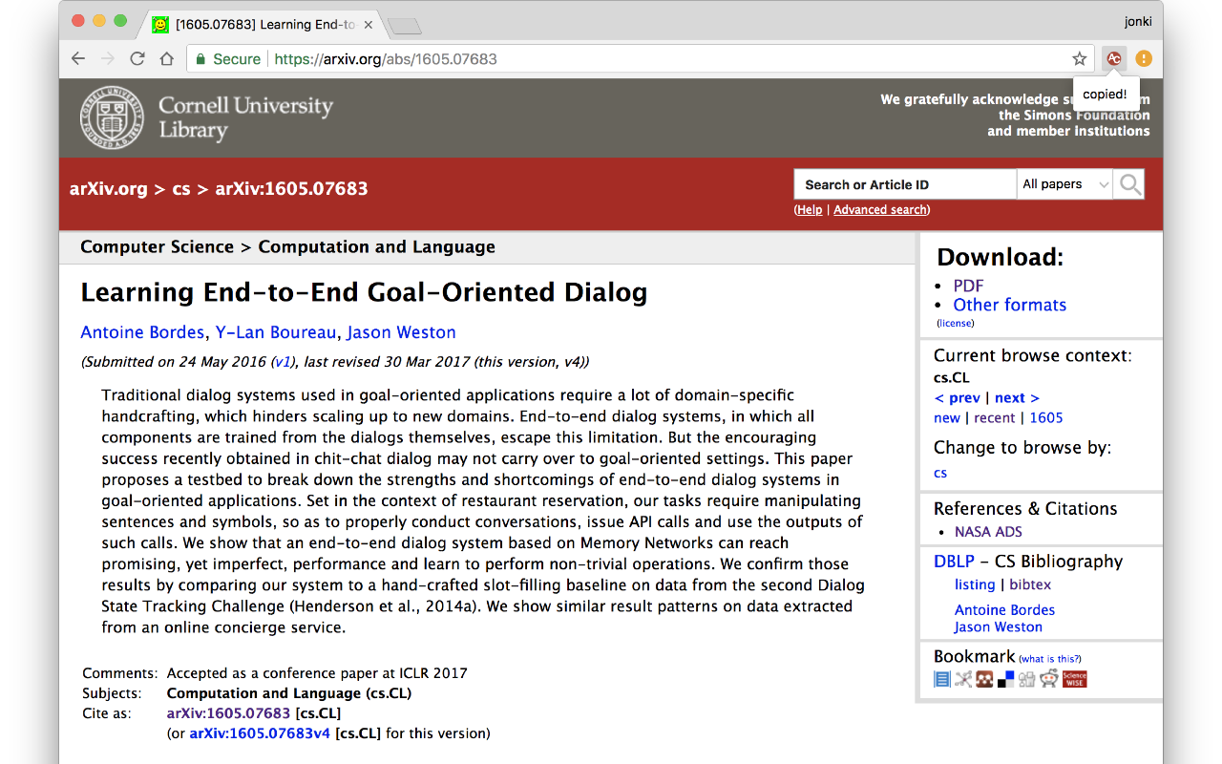The height and width of the screenshot is (764, 1222).
Task: Click the 'Search or Article ID' input field
Action: 905,184
